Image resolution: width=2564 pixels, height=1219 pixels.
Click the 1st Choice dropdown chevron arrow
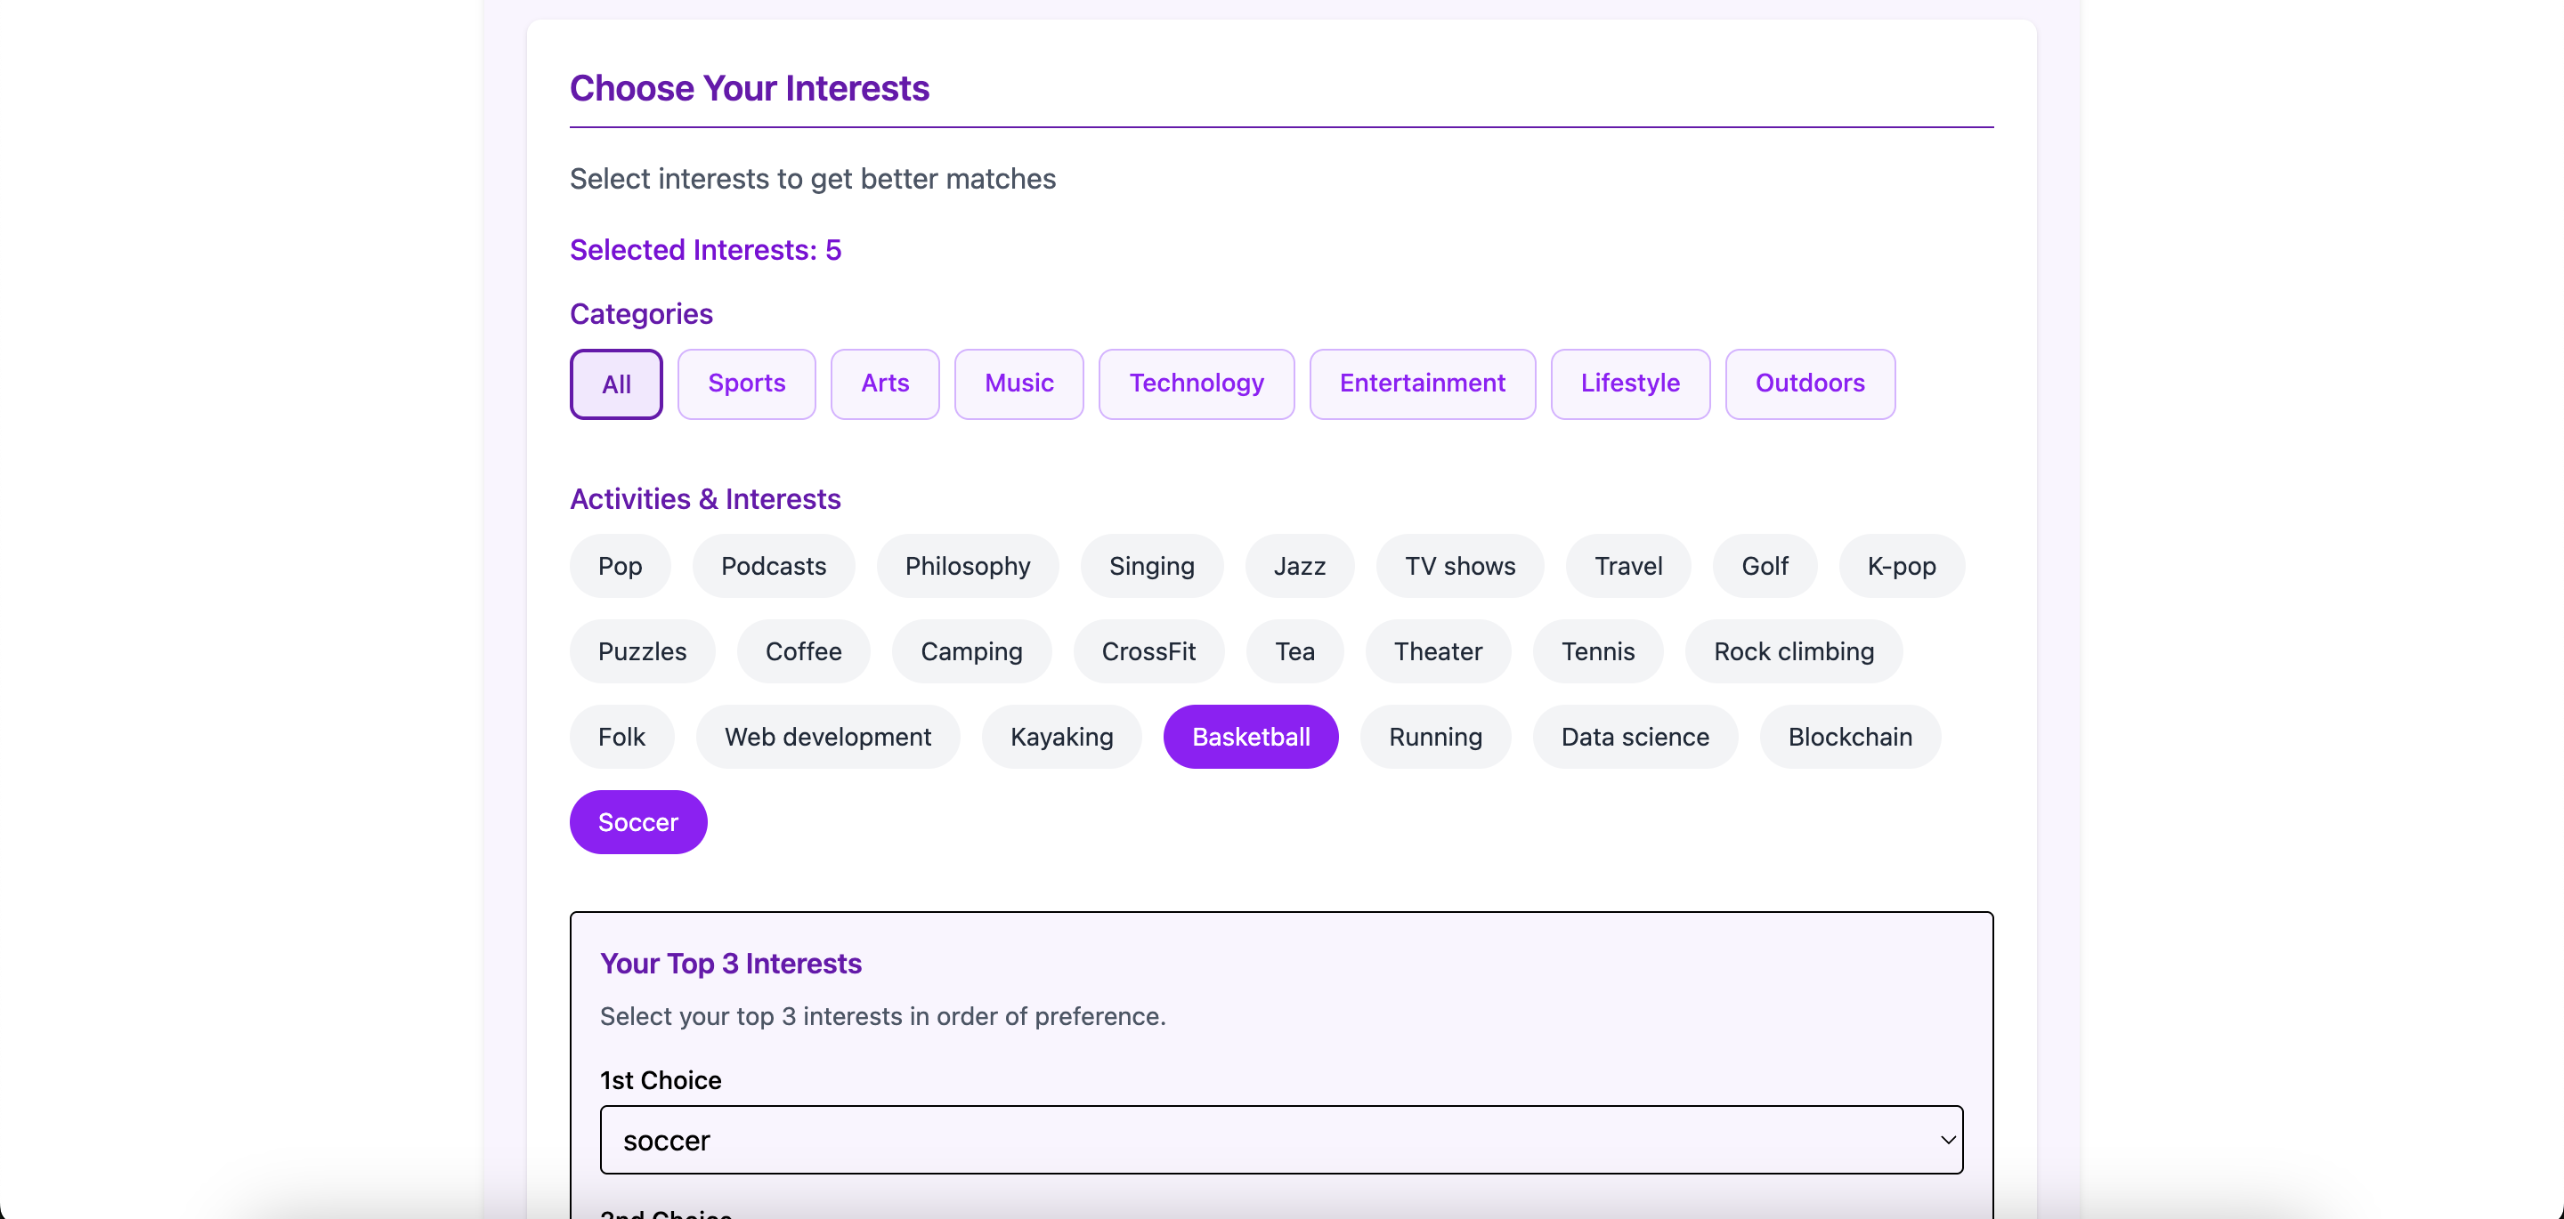point(1947,1140)
